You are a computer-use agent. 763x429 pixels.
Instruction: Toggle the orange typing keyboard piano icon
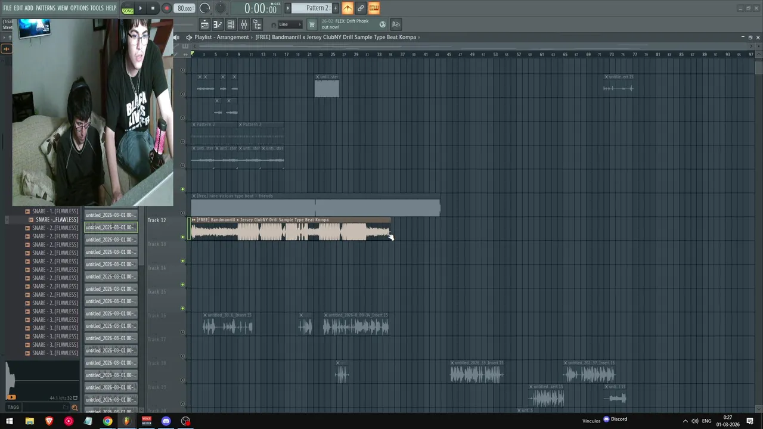pos(374,8)
